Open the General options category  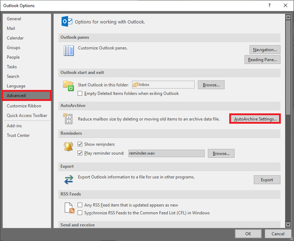coord(27,19)
